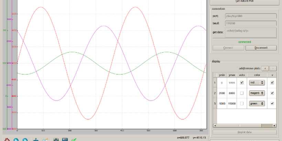Toggle visibility checkbox for green plot row 3
Image resolution: width=282 pixels, height=141 pixels.
[x=272, y=104]
